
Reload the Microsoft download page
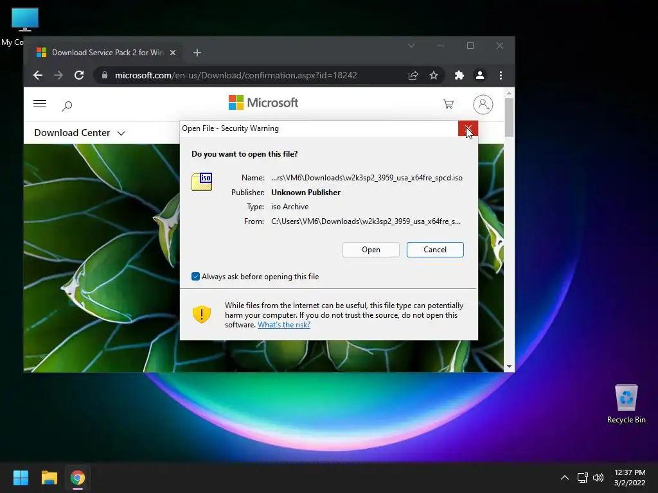point(79,75)
